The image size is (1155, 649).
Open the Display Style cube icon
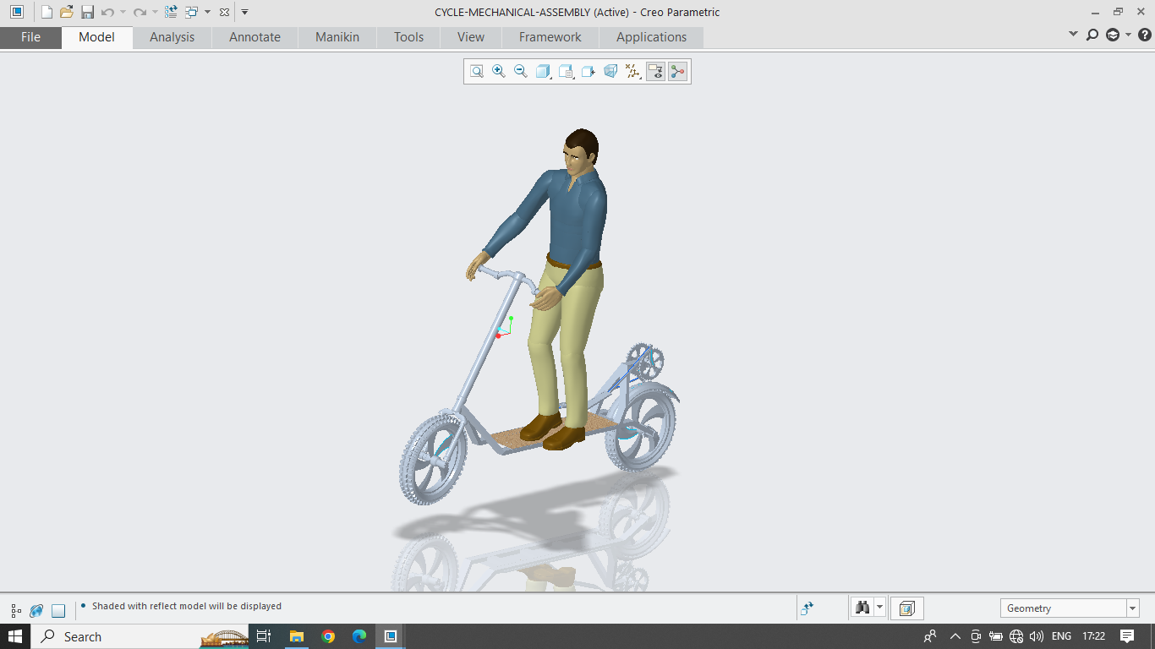pyautogui.click(x=544, y=72)
